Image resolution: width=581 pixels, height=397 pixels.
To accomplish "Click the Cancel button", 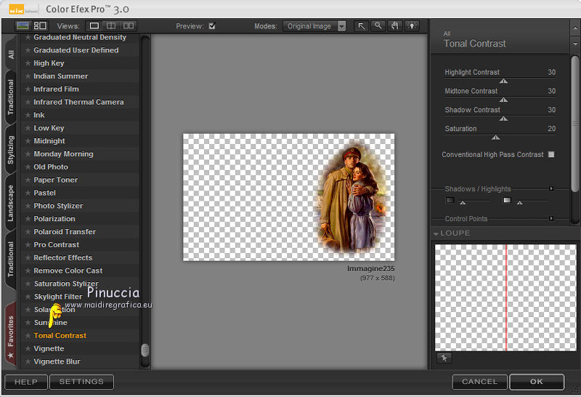I will click(x=479, y=382).
